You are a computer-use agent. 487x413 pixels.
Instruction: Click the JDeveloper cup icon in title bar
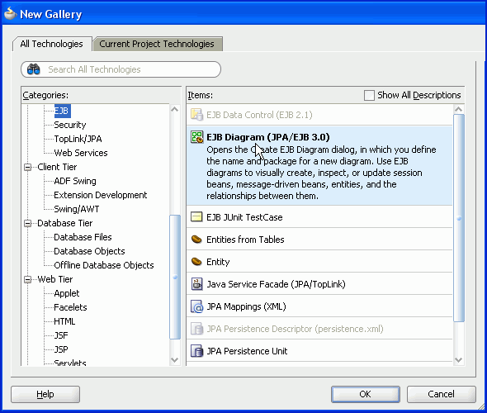pyautogui.click(x=10, y=14)
